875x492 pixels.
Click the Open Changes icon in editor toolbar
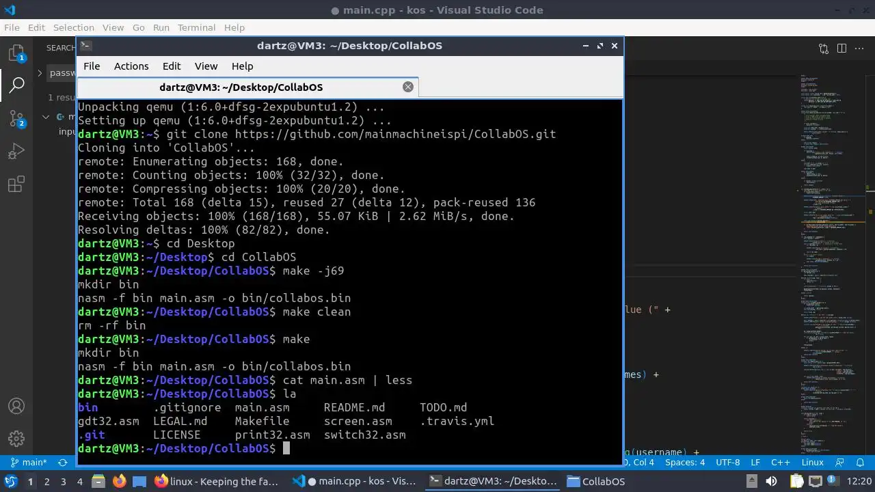tap(824, 49)
